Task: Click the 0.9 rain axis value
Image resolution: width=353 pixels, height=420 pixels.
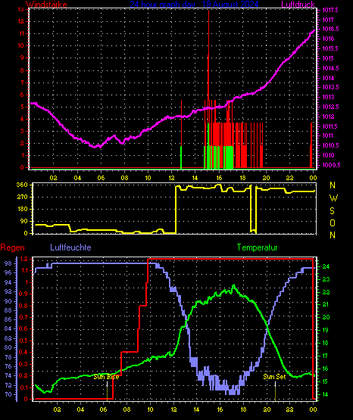Action: 23,294
